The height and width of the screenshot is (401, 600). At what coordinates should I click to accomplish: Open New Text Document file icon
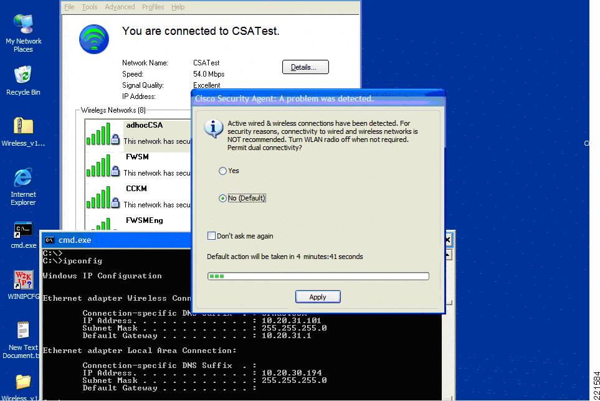click(x=22, y=339)
